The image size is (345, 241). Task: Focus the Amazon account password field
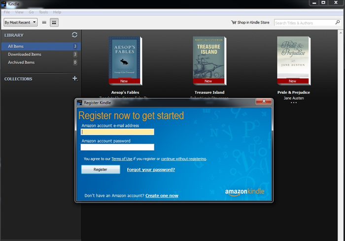[x=117, y=147]
